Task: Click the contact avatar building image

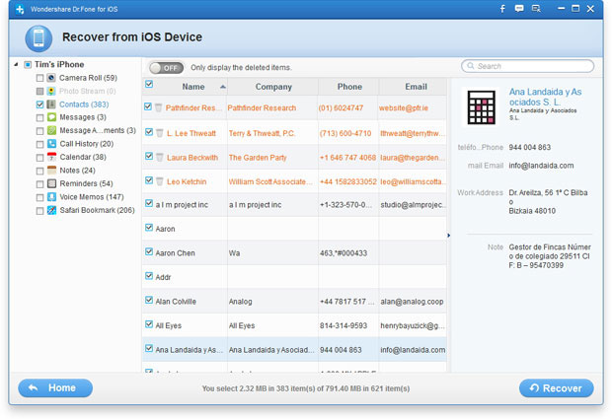Action: [x=482, y=107]
